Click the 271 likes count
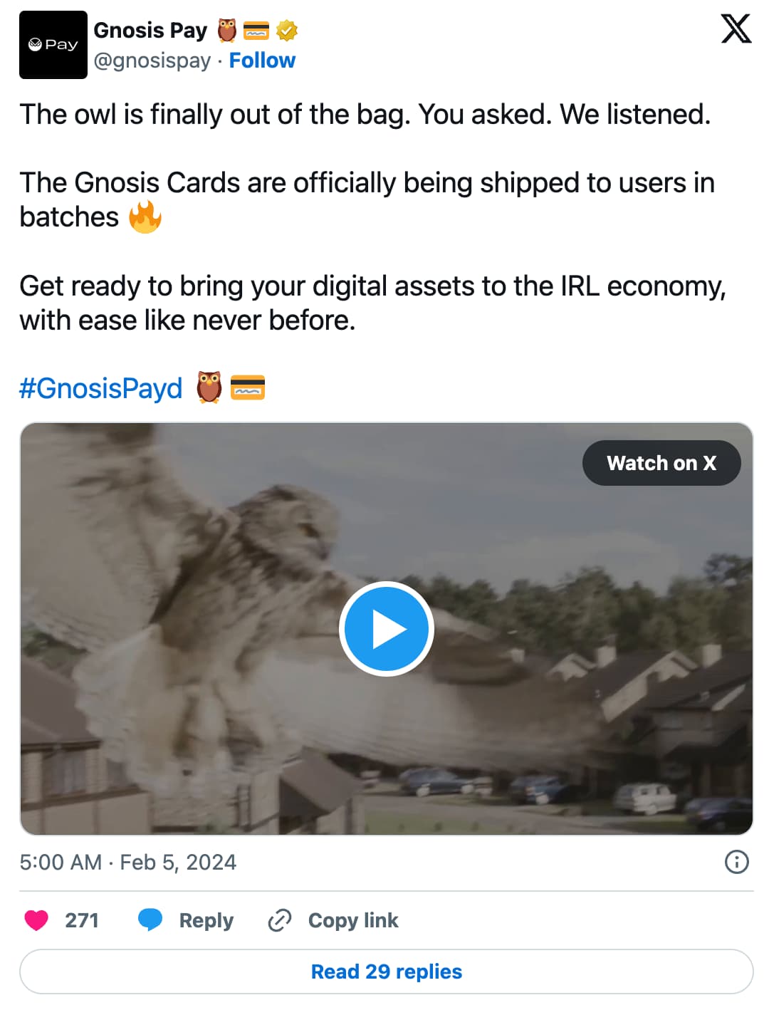This screenshot has width=769, height=1010. tap(82, 920)
